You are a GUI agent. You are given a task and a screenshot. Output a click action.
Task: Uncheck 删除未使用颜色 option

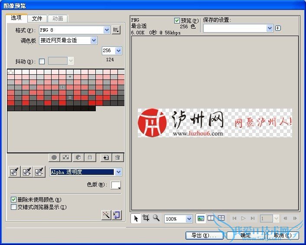point(13,200)
